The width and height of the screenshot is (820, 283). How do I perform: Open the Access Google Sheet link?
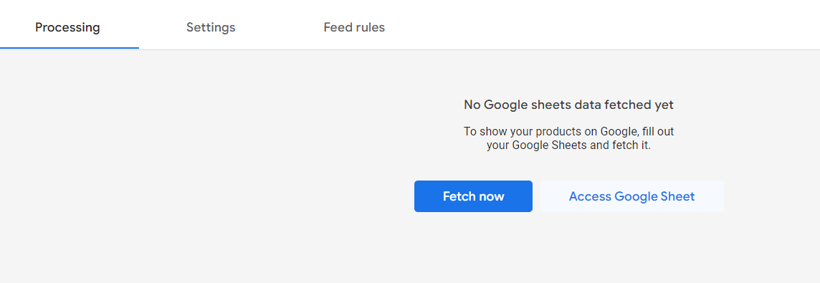pos(631,196)
